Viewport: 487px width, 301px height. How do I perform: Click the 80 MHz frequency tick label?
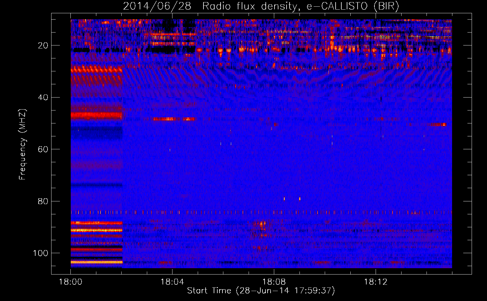coord(43,201)
